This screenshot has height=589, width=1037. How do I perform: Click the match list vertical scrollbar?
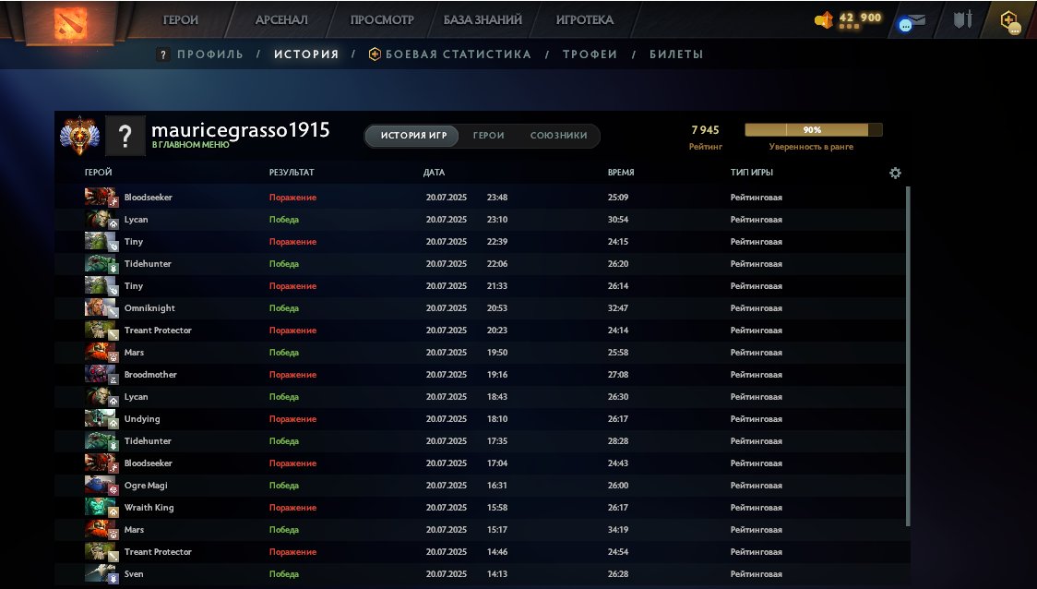[908, 356]
